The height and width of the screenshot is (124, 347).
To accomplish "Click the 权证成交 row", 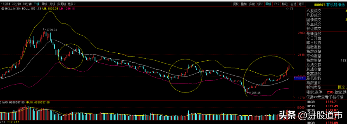I will 326,29.
